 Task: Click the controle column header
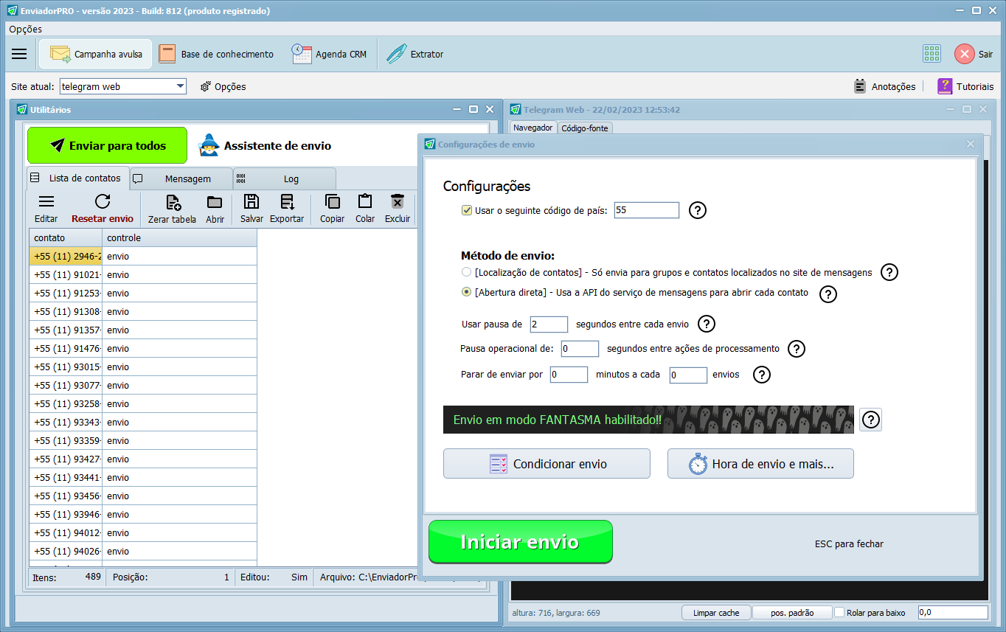point(179,237)
